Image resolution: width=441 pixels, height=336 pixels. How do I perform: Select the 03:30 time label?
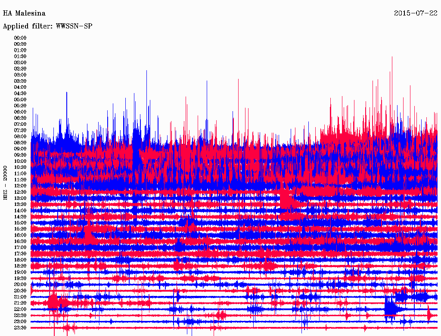(x=20, y=81)
